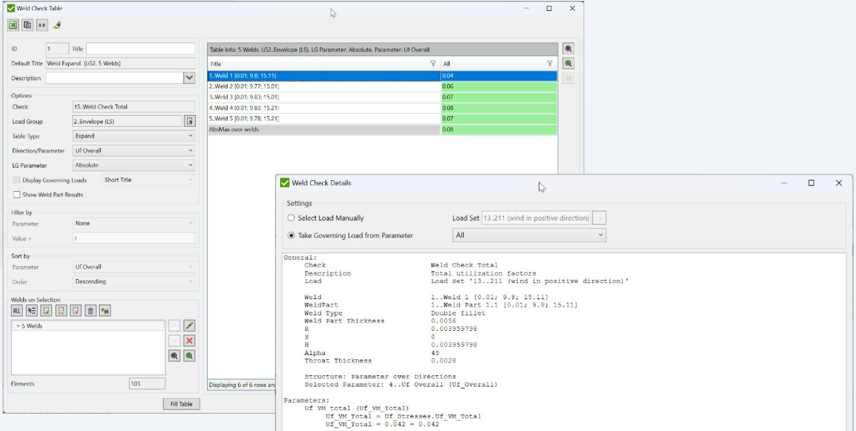Click the filter Value field
Screen dimensions: 856x431
[x=134, y=238]
